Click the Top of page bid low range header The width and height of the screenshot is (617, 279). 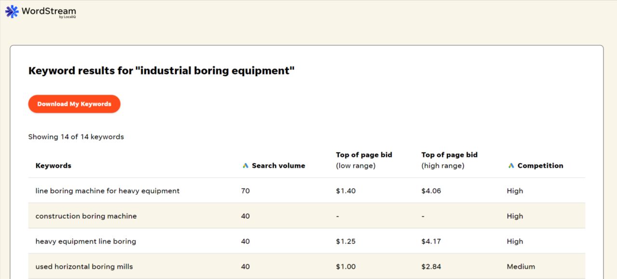364,160
